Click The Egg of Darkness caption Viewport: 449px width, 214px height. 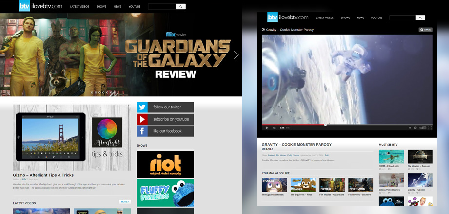coord(273,194)
